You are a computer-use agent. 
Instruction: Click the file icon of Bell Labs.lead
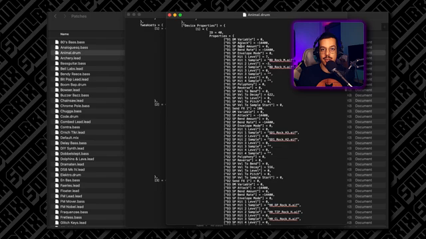click(57, 69)
